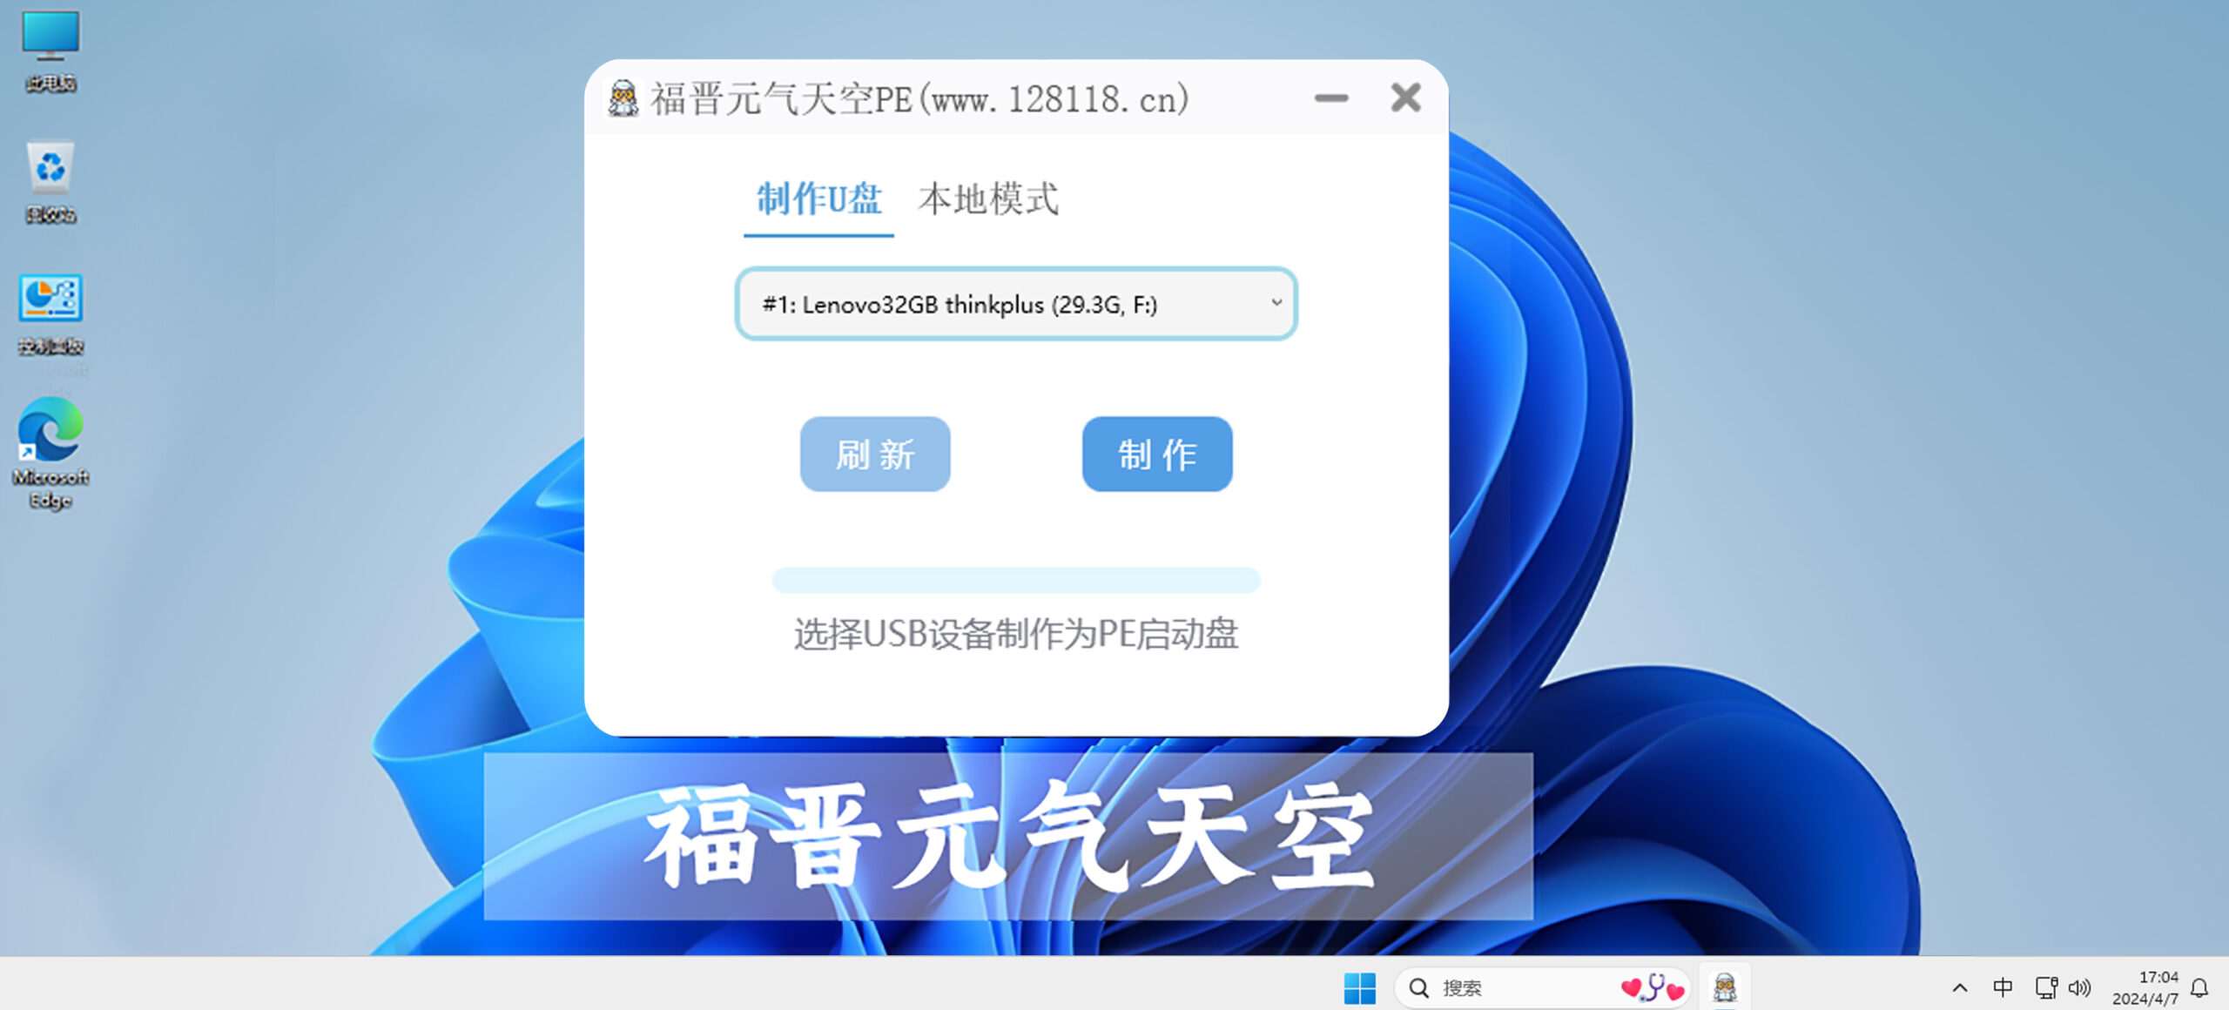Expand hidden icons in the system tray

coord(1960,986)
